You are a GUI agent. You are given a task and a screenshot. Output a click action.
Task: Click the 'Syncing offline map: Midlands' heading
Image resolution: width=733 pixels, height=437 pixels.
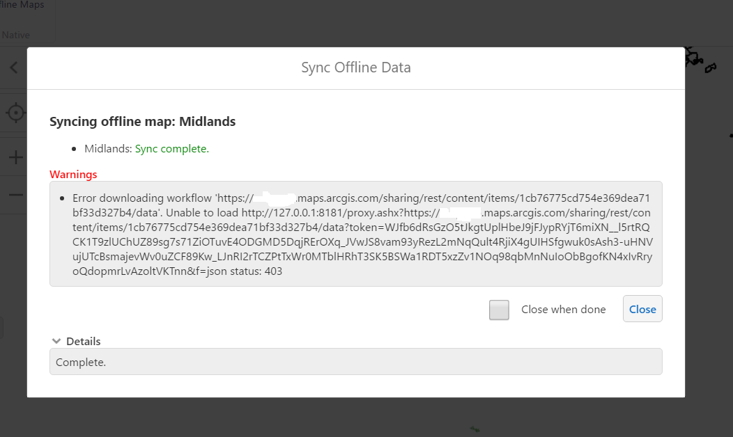point(143,121)
